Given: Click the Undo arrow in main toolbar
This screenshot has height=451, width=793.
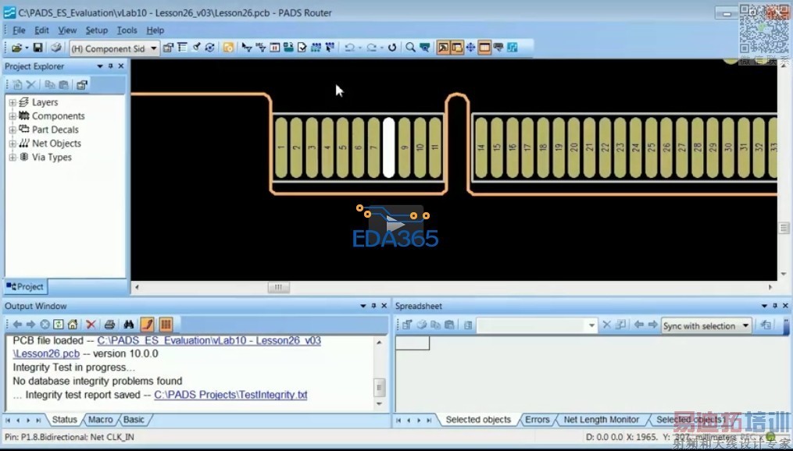Looking at the screenshot, I should point(349,48).
